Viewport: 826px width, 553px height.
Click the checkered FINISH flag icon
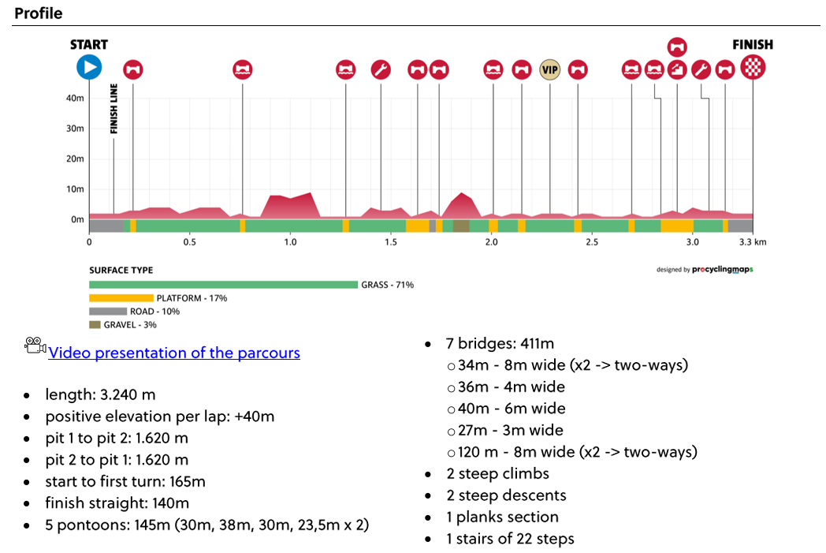pyautogui.click(x=753, y=68)
